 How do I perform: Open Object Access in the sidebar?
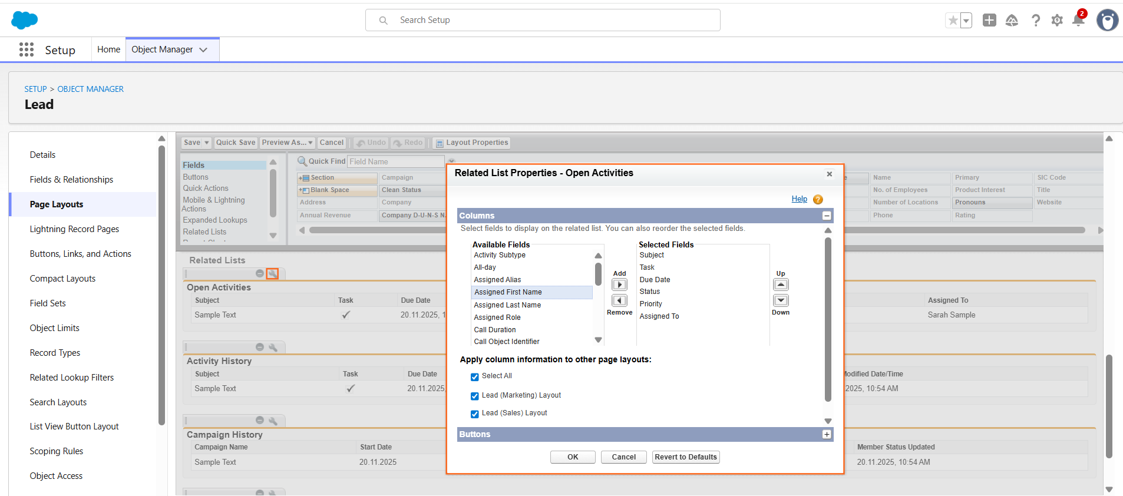click(x=56, y=476)
